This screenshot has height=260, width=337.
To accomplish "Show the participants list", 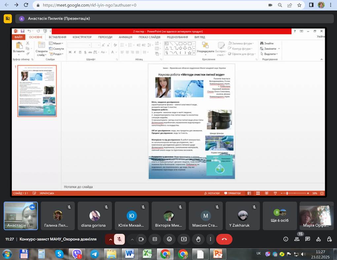I will coord(297,239).
